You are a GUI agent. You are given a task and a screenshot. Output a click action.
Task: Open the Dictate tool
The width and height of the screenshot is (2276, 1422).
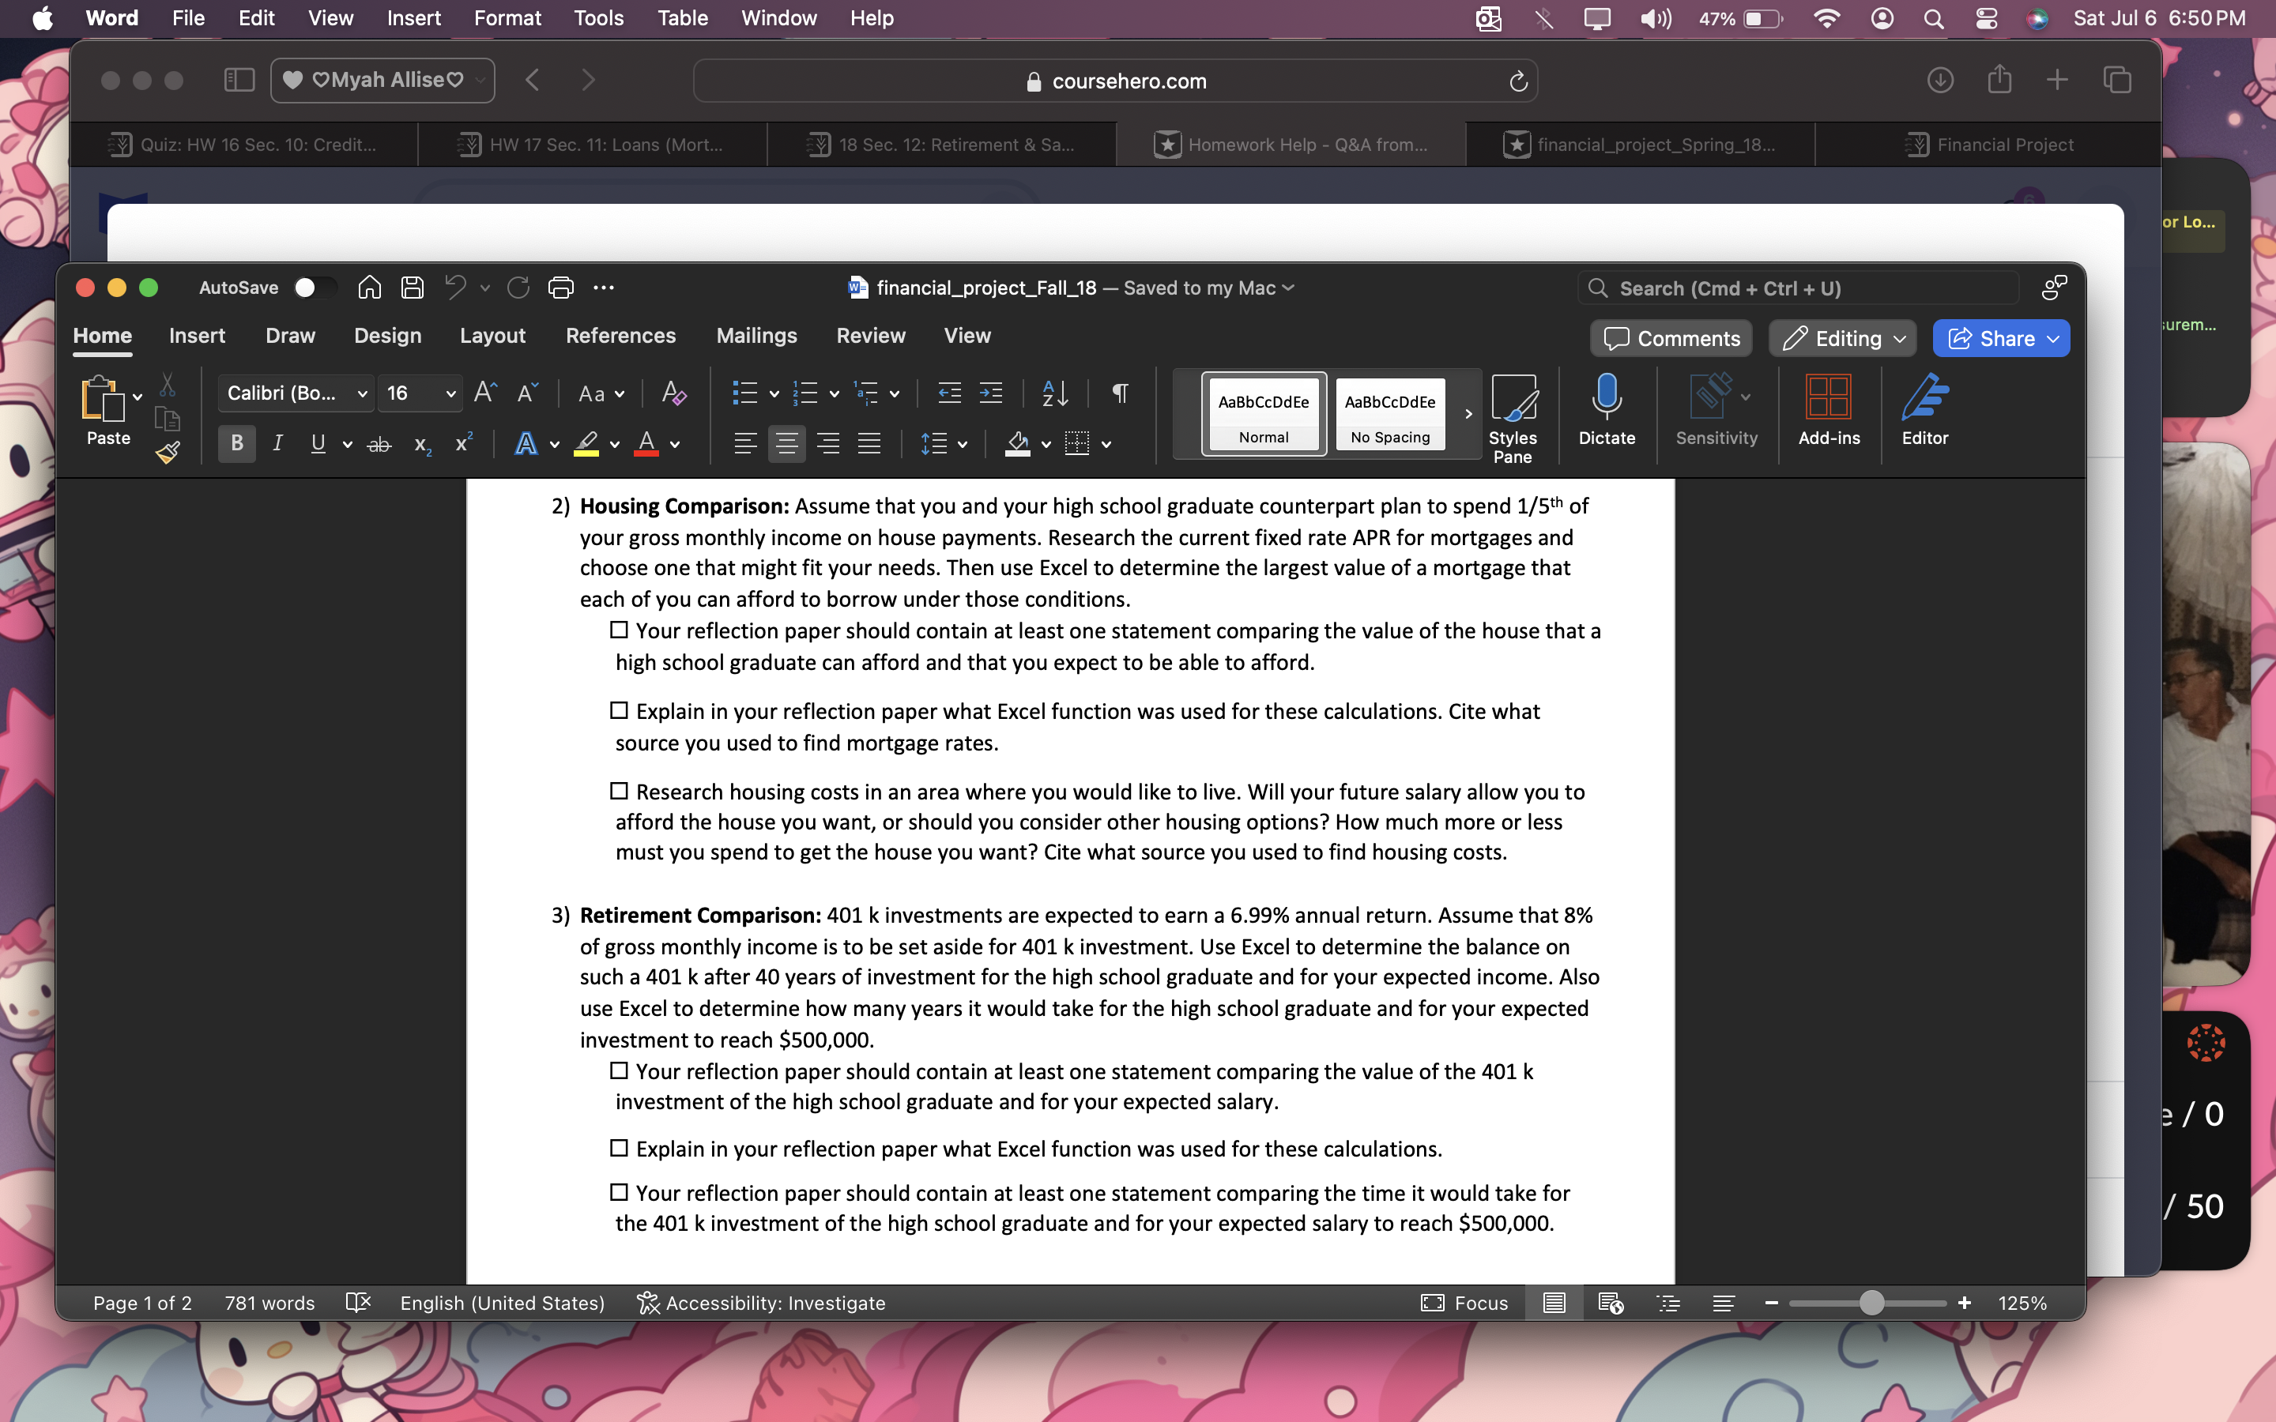(1607, 414)
